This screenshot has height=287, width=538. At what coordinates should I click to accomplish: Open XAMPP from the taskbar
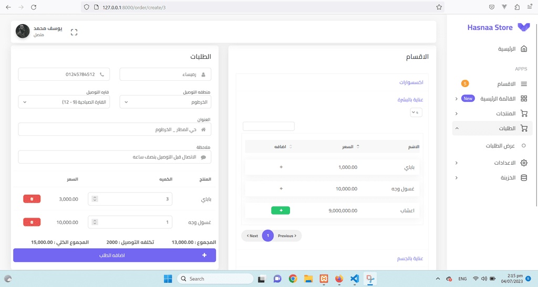point(324,279)
